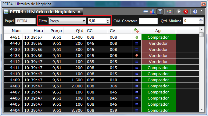
Task: Sort by the Agr column header
Action: click(x=159, y=30)
